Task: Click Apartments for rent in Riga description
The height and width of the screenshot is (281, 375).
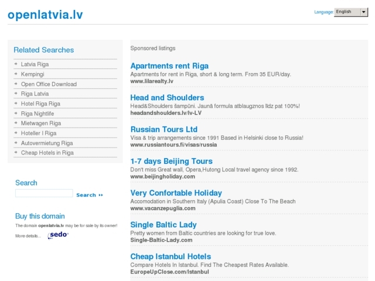Action: [x=210, y=74]
